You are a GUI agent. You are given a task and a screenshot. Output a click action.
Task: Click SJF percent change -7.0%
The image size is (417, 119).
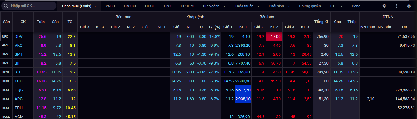215,72
